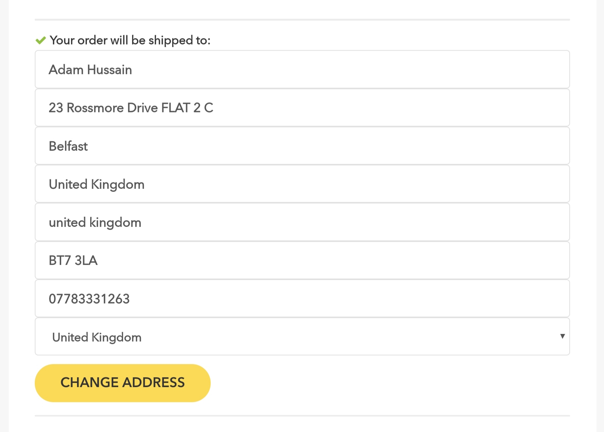Select the BT7 3LA postcode field
This screenshot has width=604, height=432.
tap(302, 260)
